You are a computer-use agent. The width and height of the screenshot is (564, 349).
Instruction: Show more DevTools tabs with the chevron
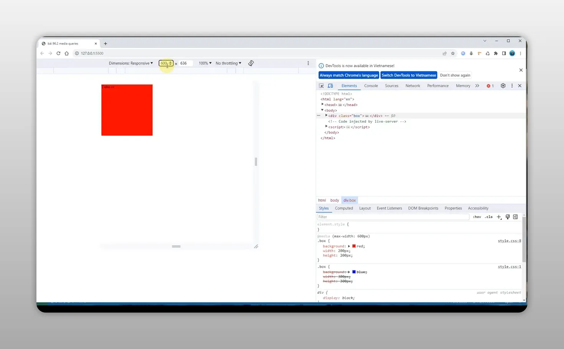point(477,86)
